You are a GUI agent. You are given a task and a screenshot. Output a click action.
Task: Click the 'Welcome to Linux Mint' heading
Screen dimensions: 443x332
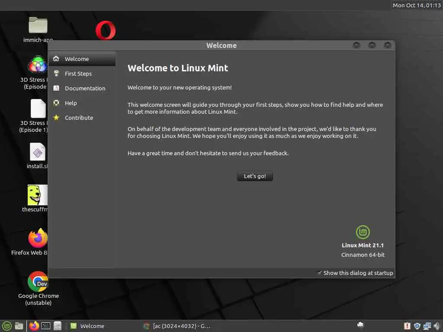178,68
